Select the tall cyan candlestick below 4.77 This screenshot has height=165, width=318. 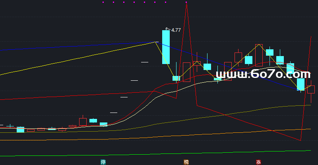[x=166, y=47]
